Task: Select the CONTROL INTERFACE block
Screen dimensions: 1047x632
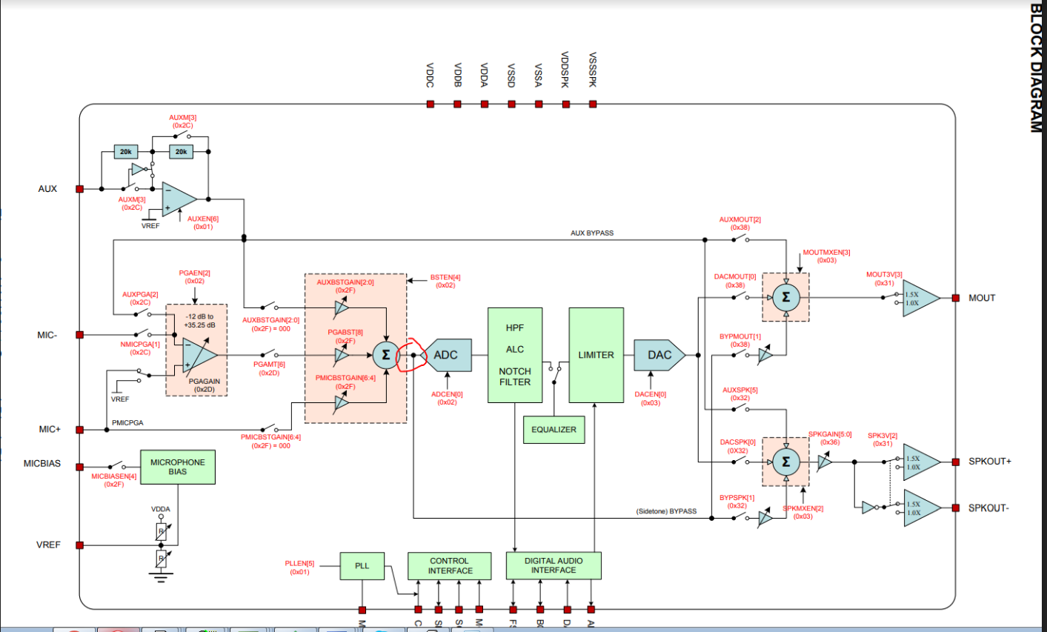Action: 450,566
